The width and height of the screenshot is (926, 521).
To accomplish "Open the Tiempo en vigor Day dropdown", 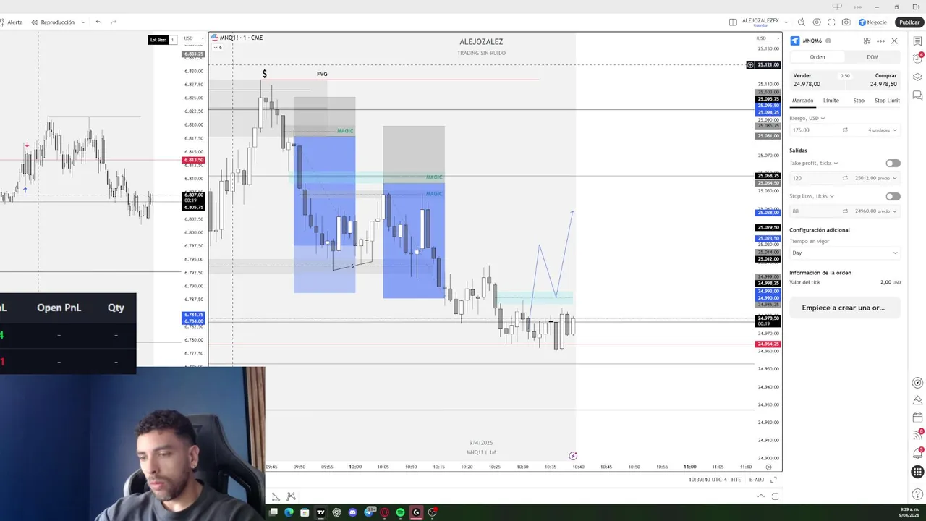I will (844, 253).
